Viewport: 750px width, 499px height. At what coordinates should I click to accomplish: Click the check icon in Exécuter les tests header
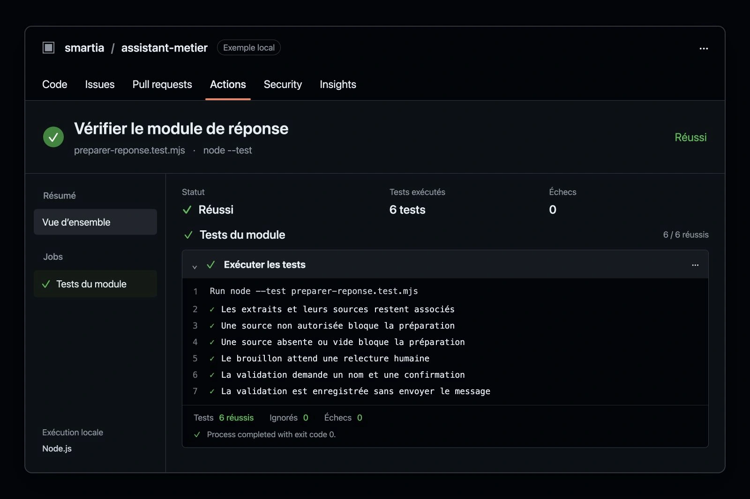211,265
